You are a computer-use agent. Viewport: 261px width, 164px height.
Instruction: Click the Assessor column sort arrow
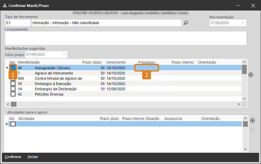click(139, 62)
